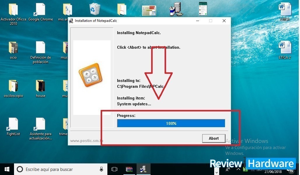The height and width of the screenshot is (175, 300).
Task: Open the osciloscopio folder
Action: (13, 86)
